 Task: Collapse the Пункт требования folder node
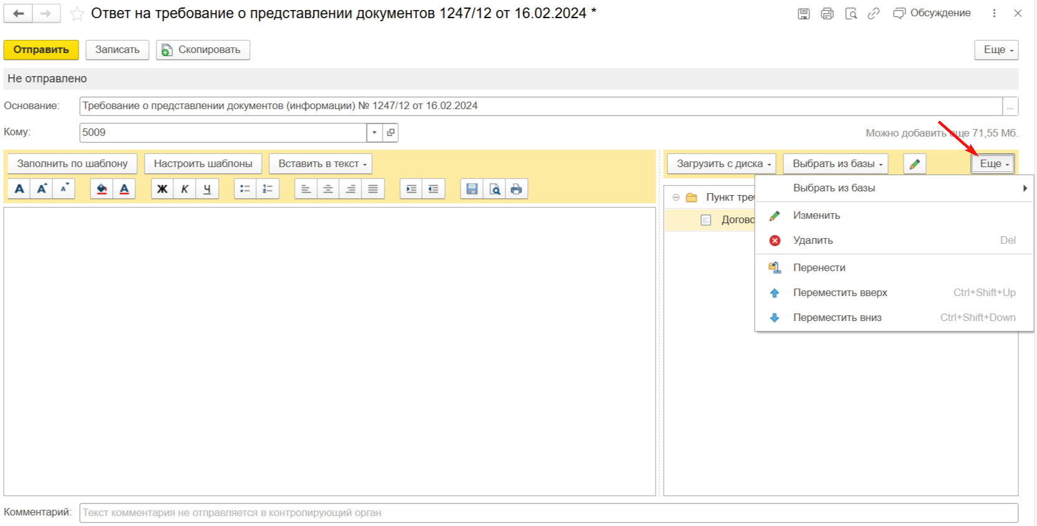point(676,198)
